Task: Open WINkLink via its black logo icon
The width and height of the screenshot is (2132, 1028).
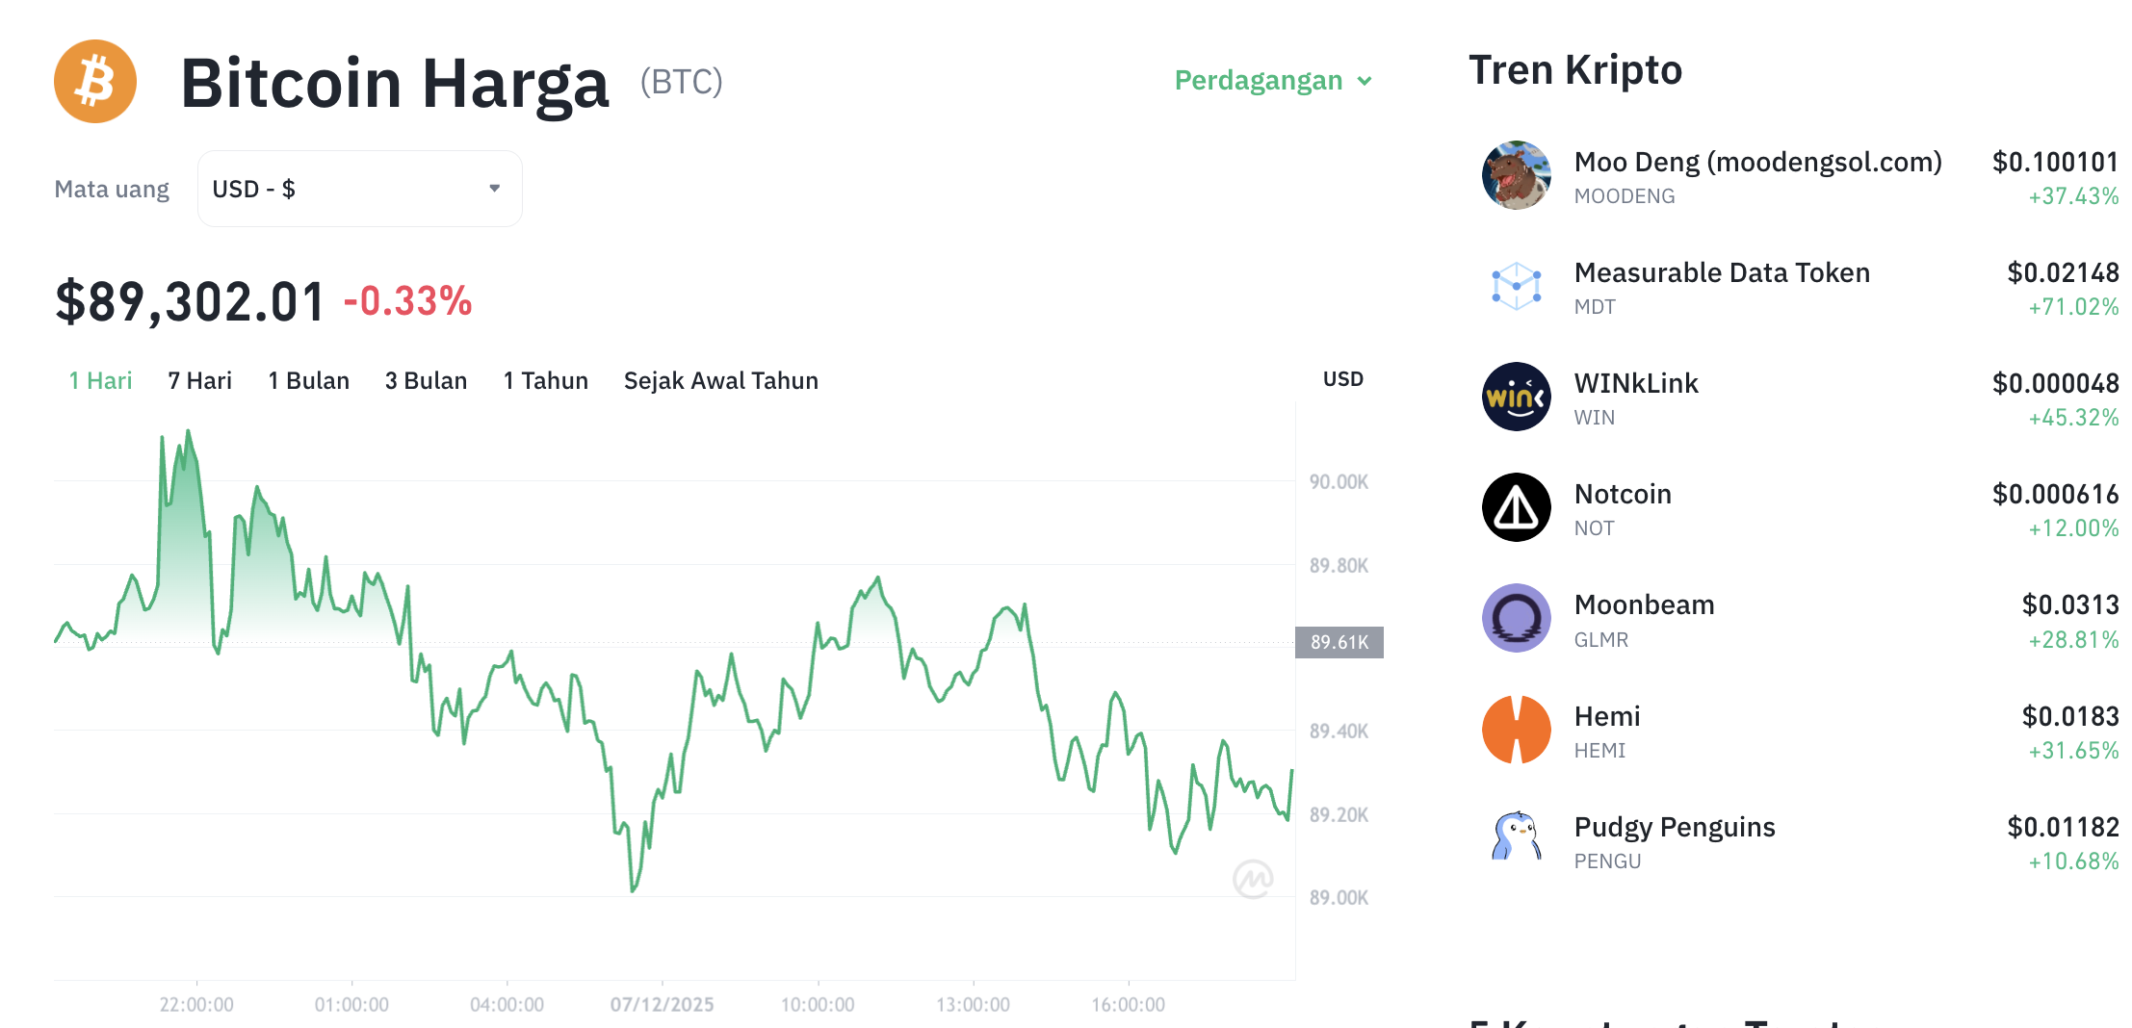Action: (x=1515, y=397)
